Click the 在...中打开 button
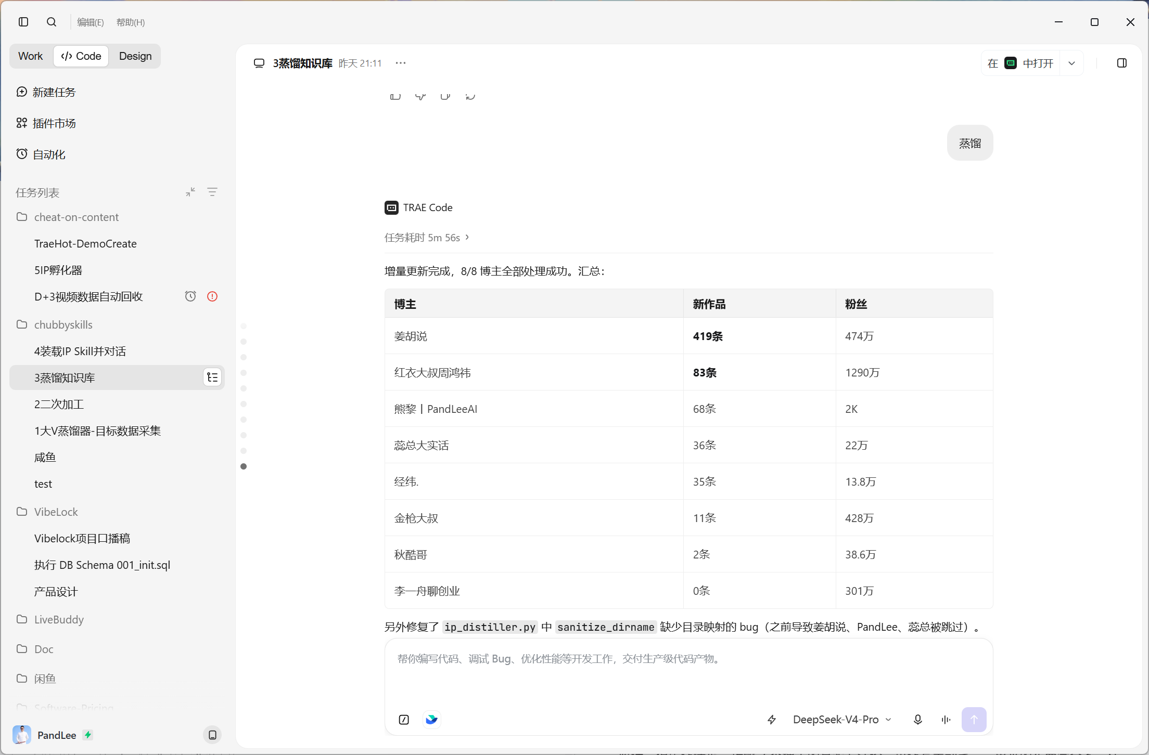Screen dimensions: 1149x755 click(x=1020, y=63)
